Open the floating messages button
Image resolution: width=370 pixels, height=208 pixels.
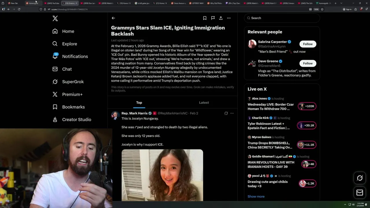click(360, 193)
